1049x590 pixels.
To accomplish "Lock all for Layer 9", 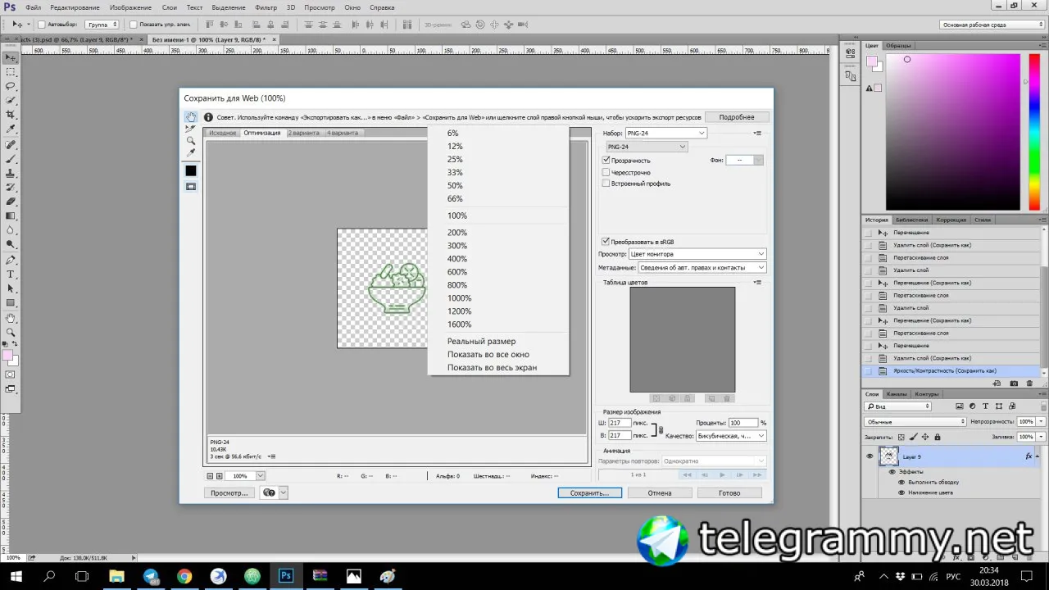I will (938, 437).
